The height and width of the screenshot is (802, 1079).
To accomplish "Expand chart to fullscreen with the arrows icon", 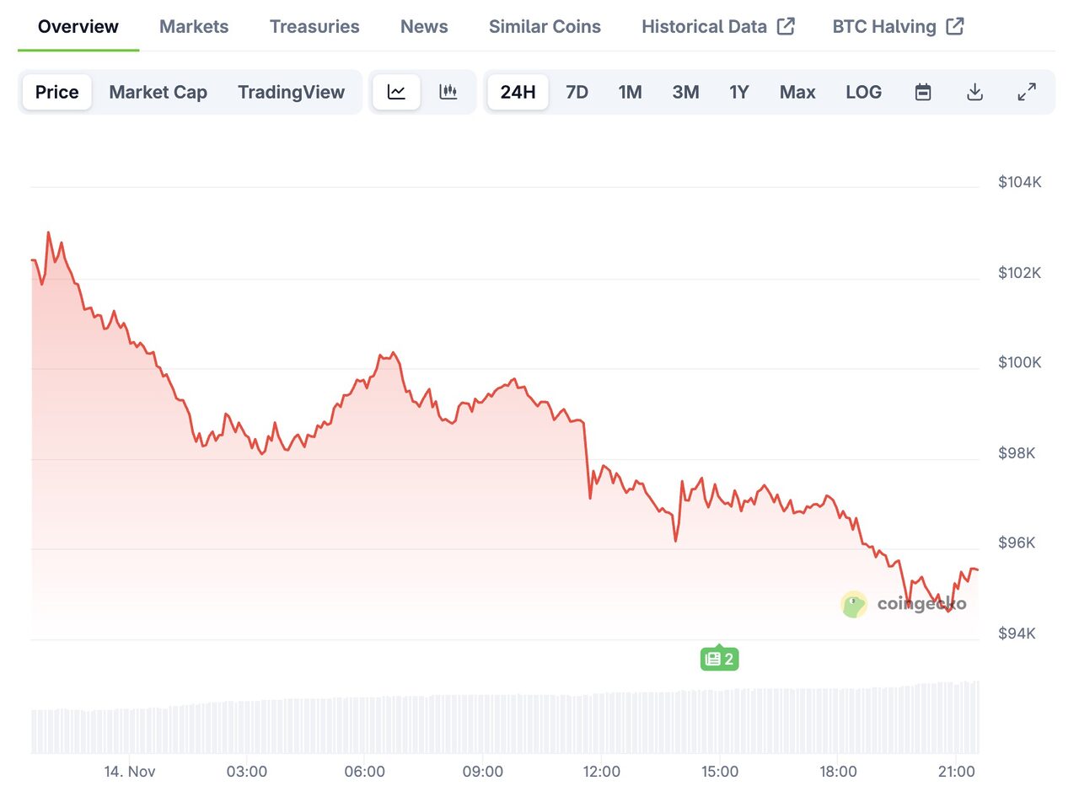I will click(x=1027, y=91).
